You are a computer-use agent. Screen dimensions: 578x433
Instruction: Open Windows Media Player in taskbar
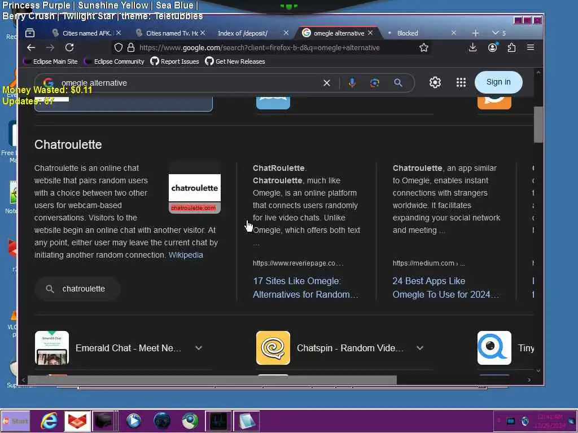point(133,421)
